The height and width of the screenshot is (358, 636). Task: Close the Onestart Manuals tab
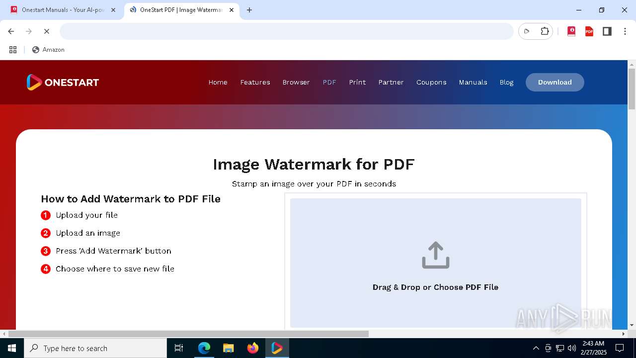(x=113, y=10)
